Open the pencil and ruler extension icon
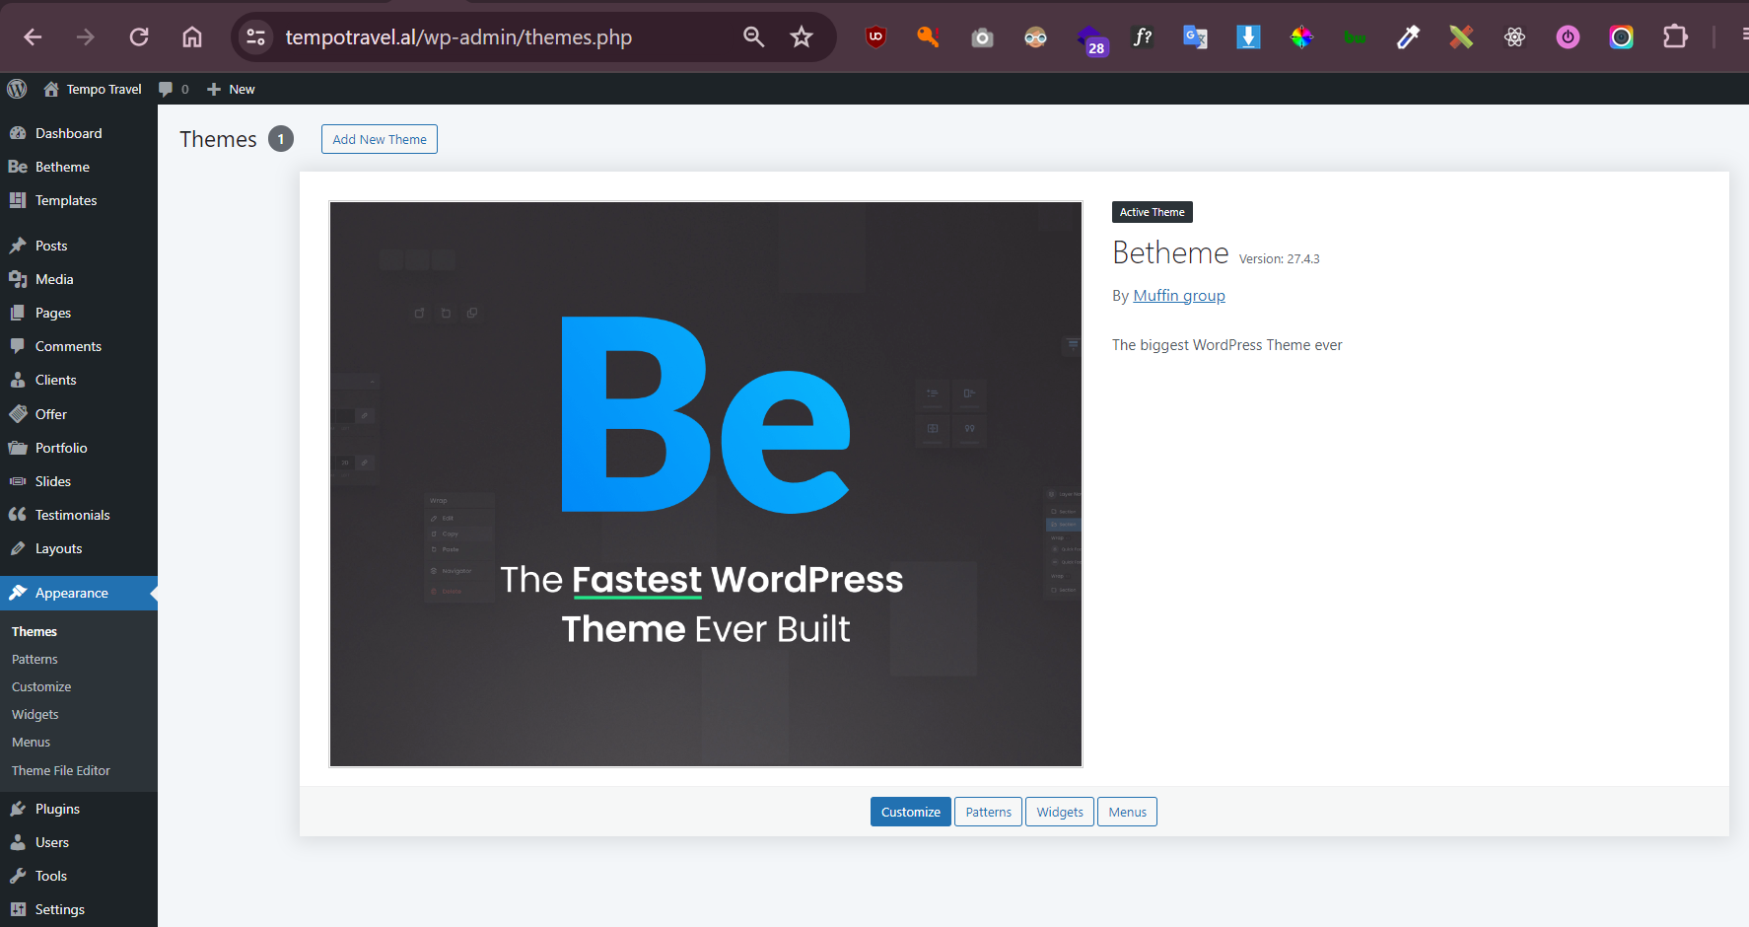1749x927 pixels. 1461,37
